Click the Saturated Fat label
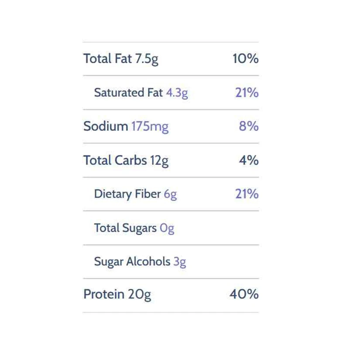This screenshot has width=349, height=349. (129, 92)
